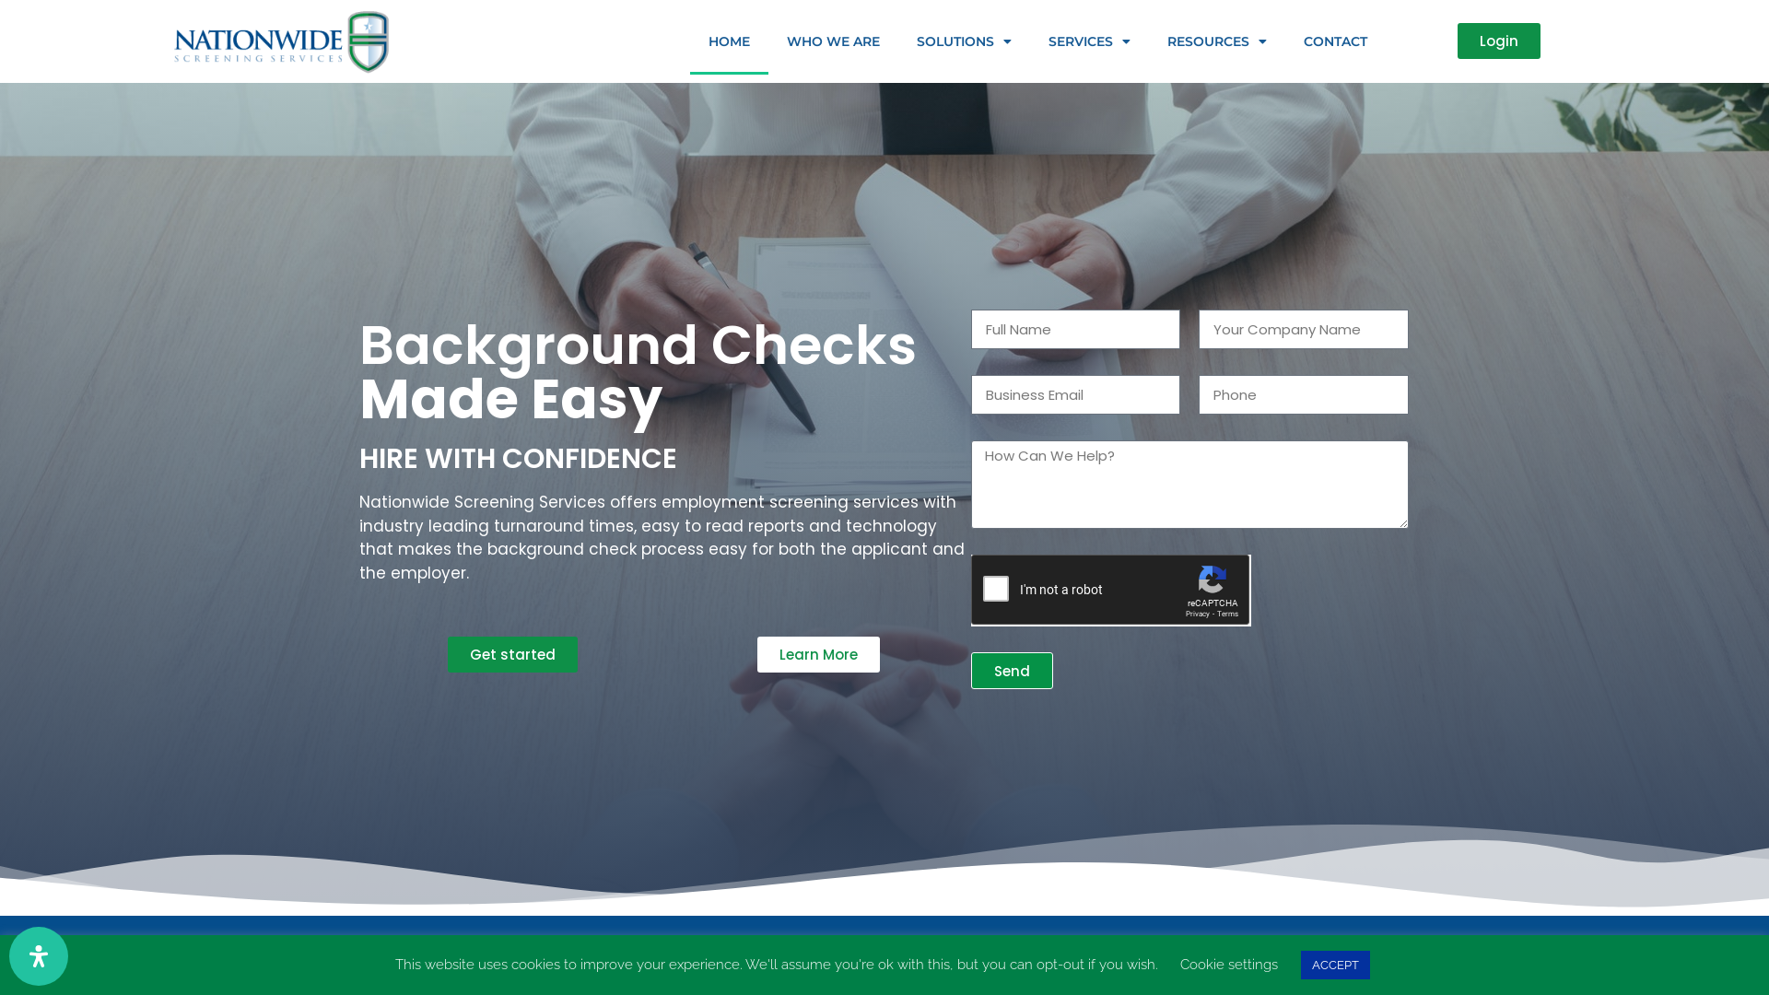Click the How Can We Help textarea
Screen dimensions: 1769x995
point(1189,484)
